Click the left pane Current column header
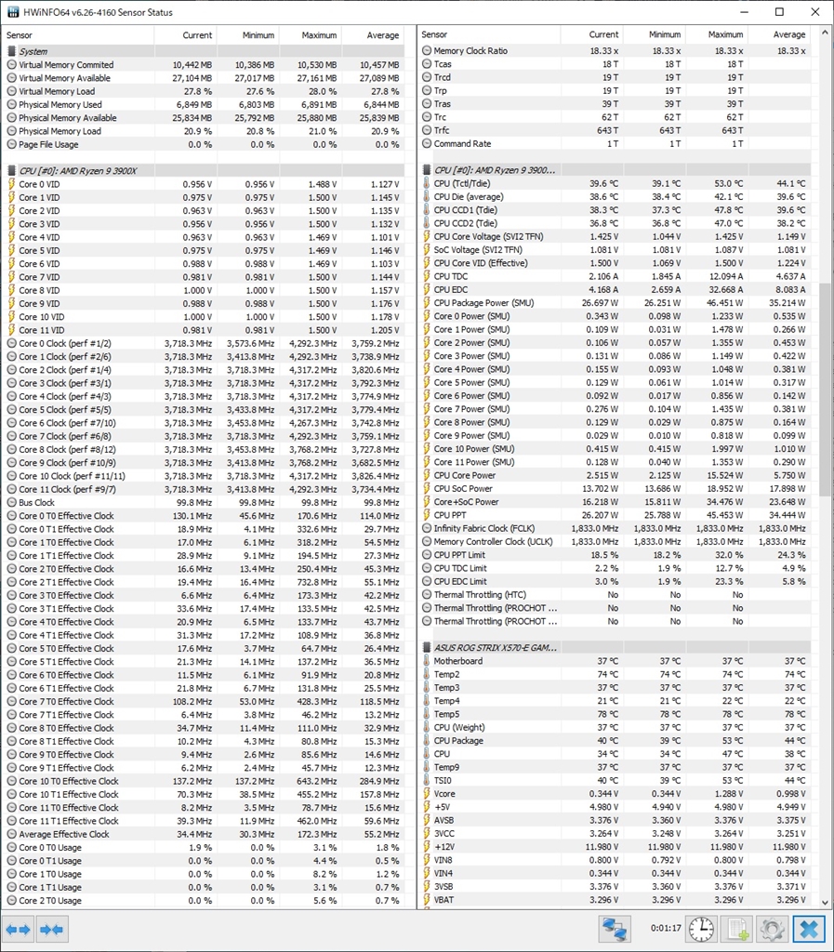The width and height of the screenshot is (834, 952). pos(185,35)
